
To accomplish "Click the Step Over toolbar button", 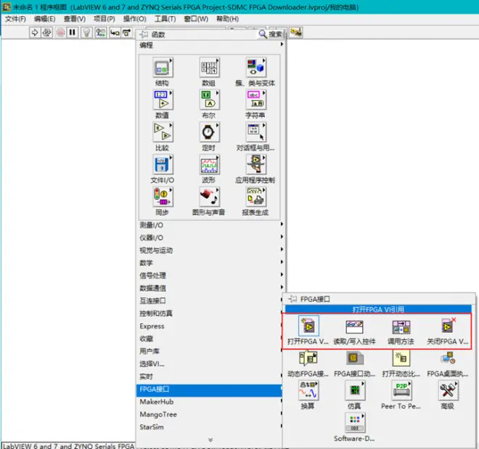I will coord(126,33).
